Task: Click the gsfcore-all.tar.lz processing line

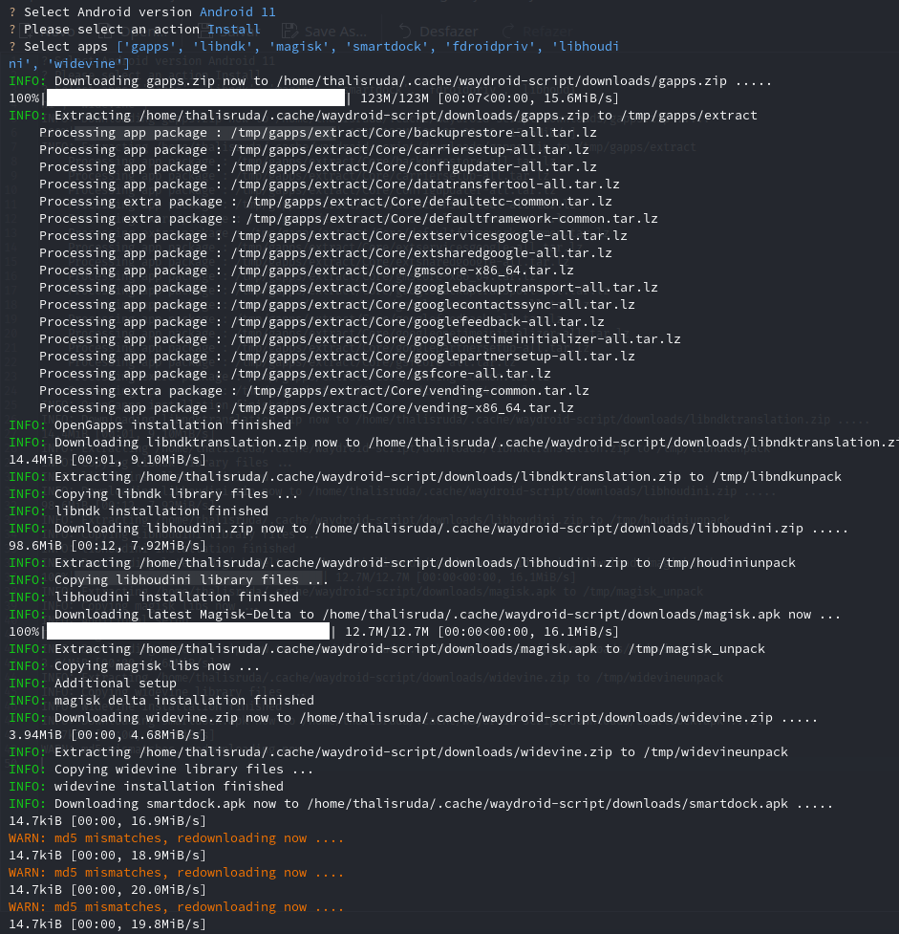Action: pyautogui.click(x=294, y=375)
